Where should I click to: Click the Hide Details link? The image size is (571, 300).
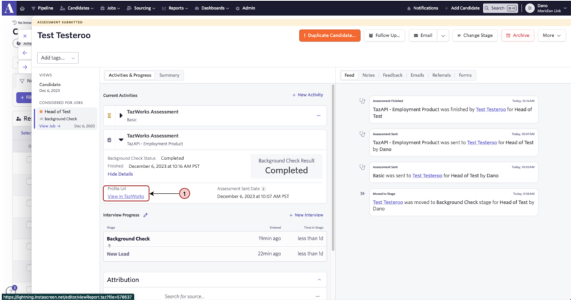coord(120,174)
